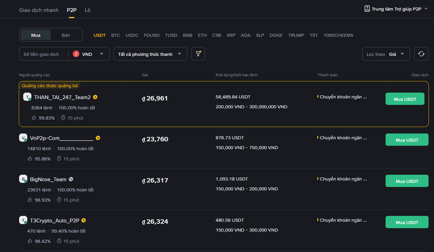Click the refresh listings icon
434x252 pixels.
click(x=421, y=54)
